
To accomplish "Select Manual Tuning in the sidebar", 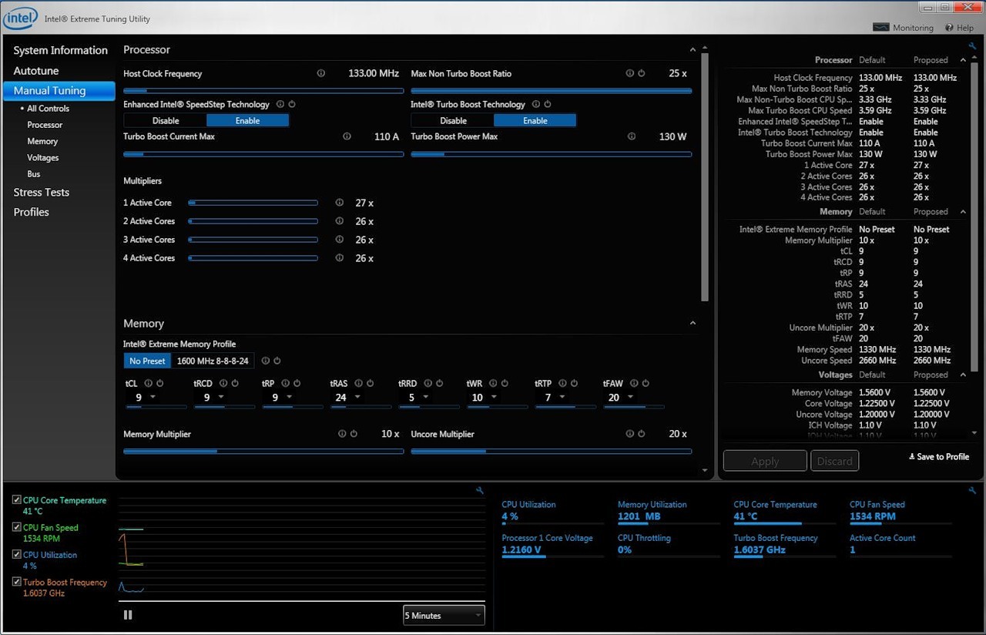I will click(59, 91).
